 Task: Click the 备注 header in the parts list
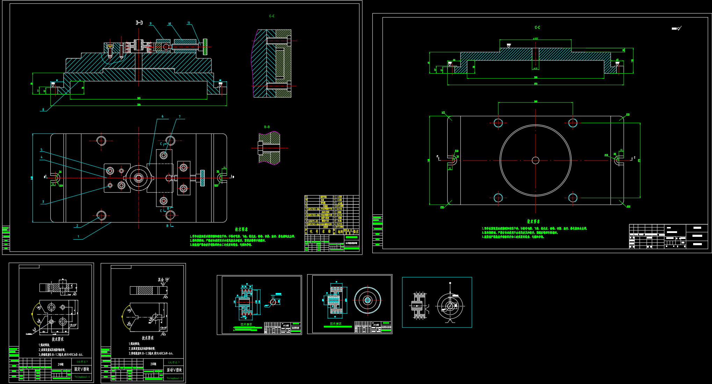(x=356, y=232)
